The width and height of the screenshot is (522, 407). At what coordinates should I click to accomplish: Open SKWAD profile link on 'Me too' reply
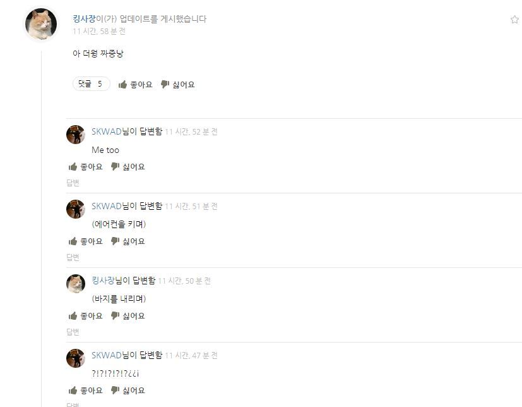pos(107,131)
